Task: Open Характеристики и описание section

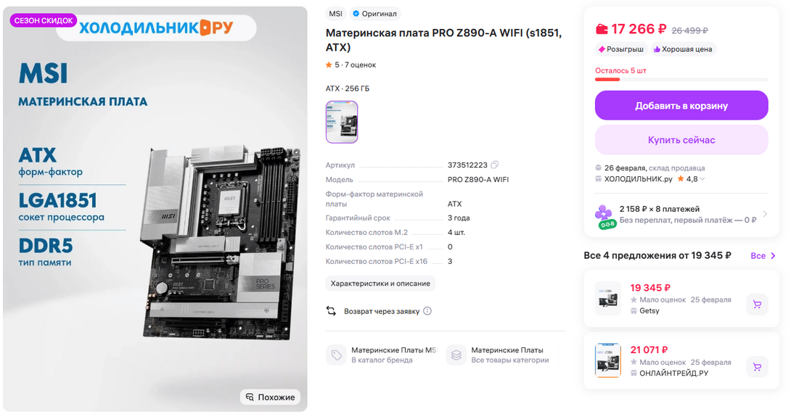Action: click(380, 284)
